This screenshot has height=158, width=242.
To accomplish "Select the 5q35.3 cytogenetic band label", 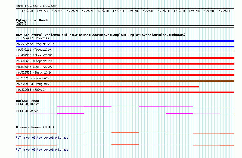I will (x=21, y=23).
